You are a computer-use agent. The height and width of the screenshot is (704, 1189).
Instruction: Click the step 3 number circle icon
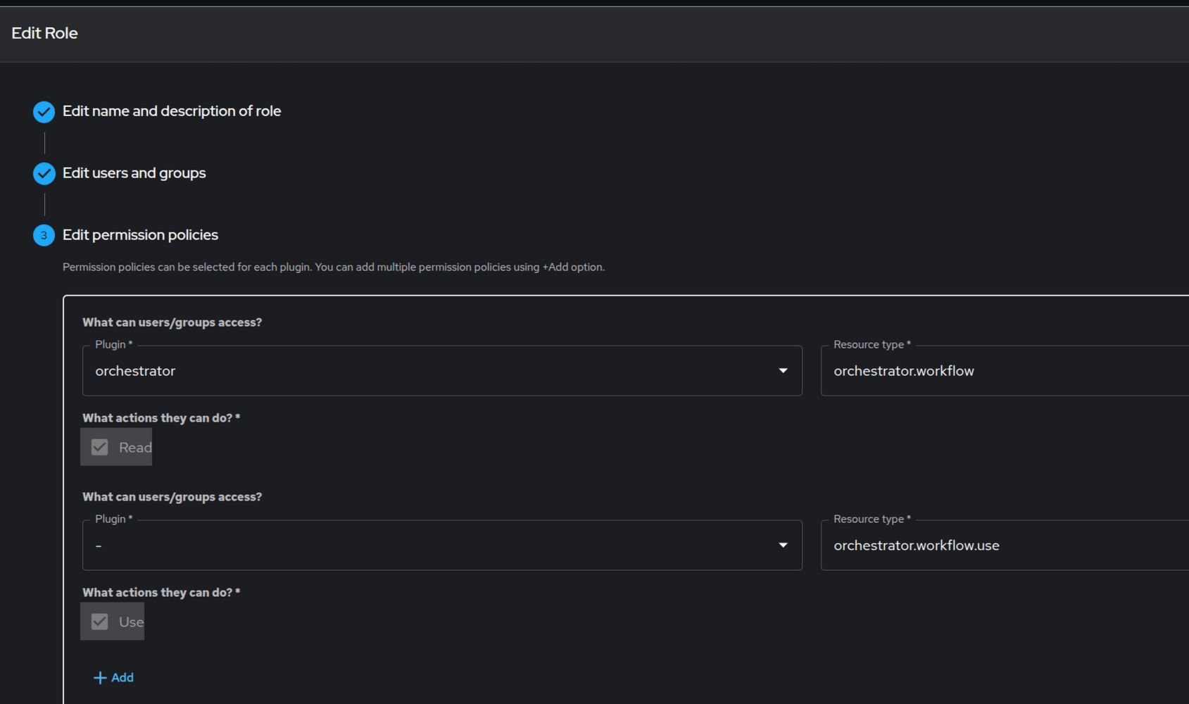pyautogui.click(x=44, y=235)
